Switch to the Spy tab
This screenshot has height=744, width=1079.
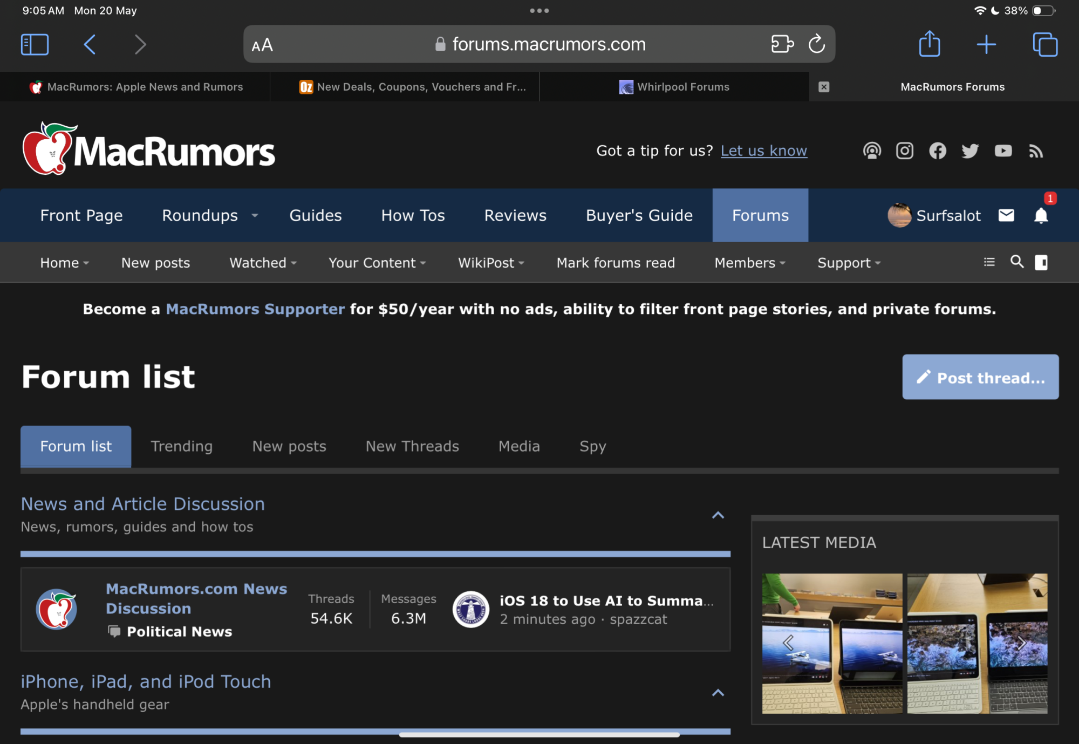(x=593, y=446)
